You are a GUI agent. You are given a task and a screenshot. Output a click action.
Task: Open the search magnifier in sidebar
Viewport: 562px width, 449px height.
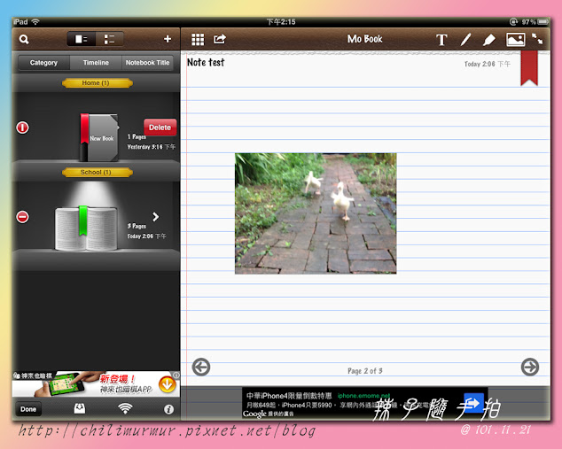tap(24, 39)
